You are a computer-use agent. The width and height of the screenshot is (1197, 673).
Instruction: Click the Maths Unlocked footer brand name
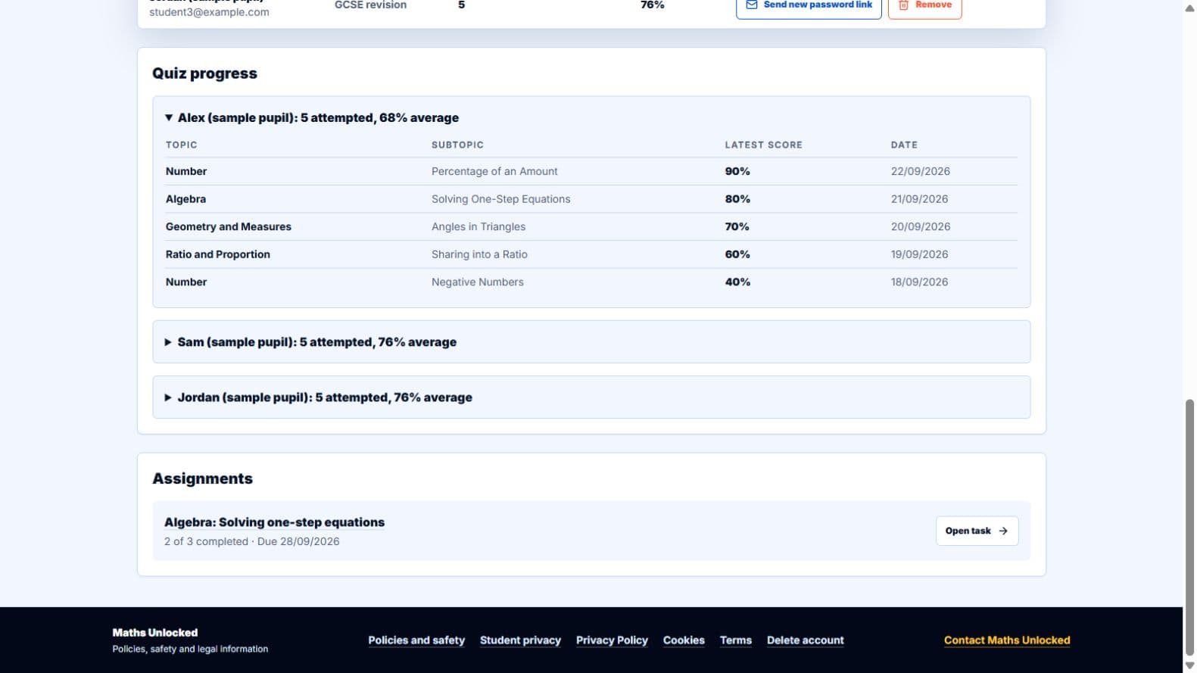tap(155, 633)
